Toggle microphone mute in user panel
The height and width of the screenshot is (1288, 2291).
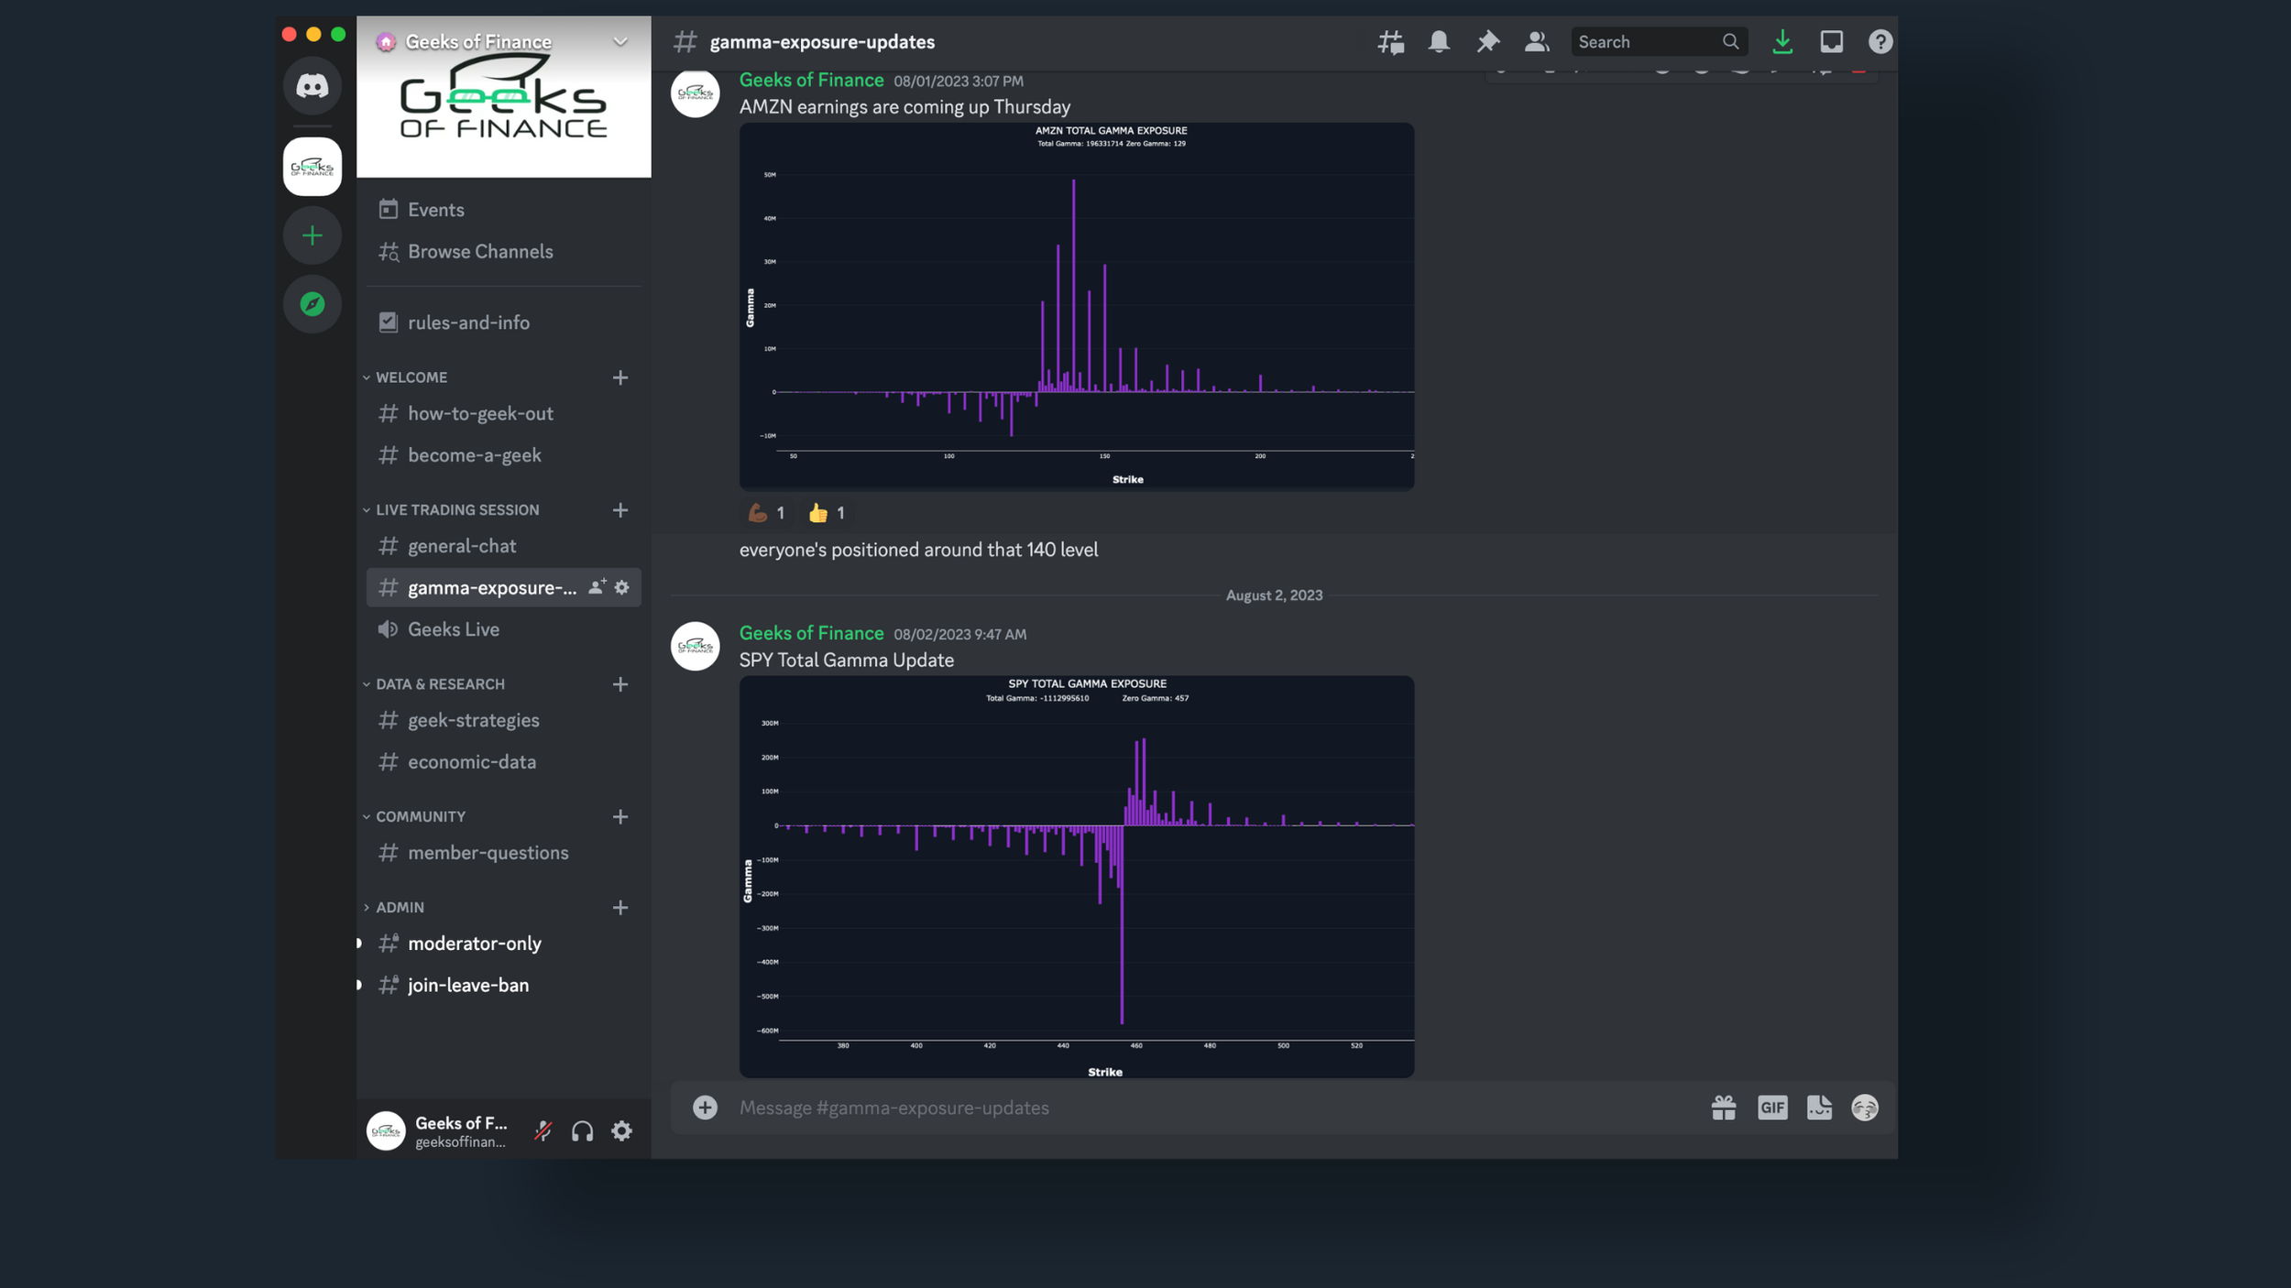tap(543, 1131)
